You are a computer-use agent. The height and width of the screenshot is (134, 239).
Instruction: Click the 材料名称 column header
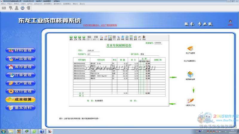click(101, 60)
